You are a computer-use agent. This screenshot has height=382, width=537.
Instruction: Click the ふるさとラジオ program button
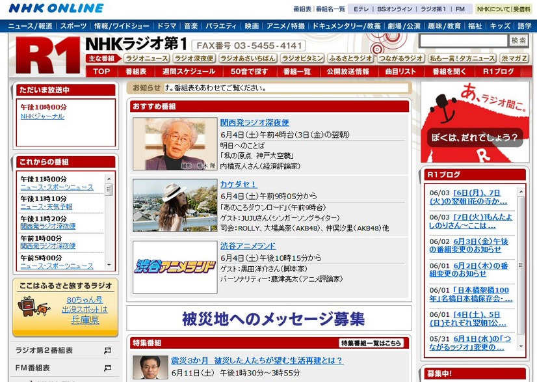(350, 59)
